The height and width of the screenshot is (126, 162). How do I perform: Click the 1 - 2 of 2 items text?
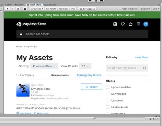(25, 75)
